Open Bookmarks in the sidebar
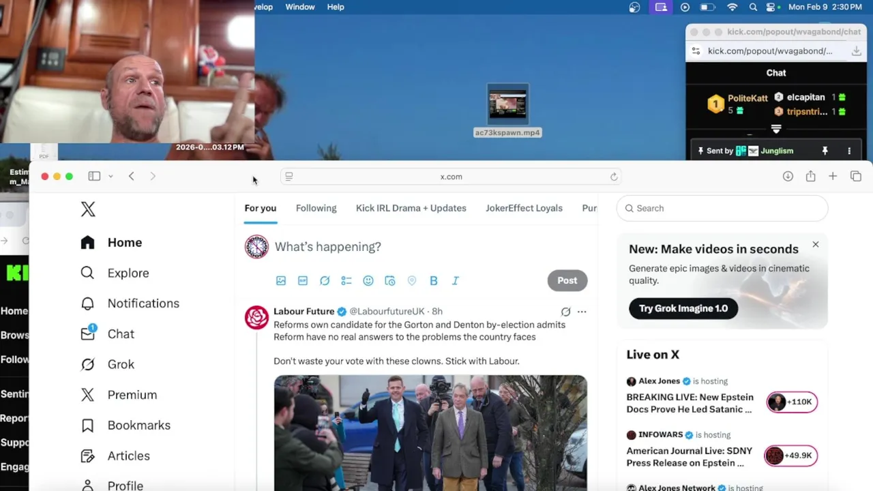 [x=125, y=426]
